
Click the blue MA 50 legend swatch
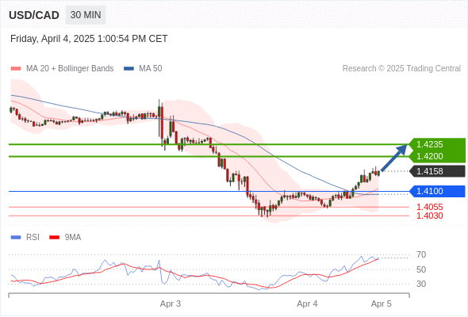129,69
